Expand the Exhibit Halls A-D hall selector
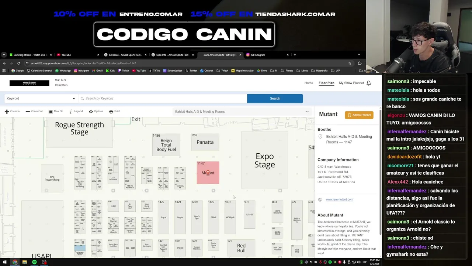The image size is (472, 266). 242,112
